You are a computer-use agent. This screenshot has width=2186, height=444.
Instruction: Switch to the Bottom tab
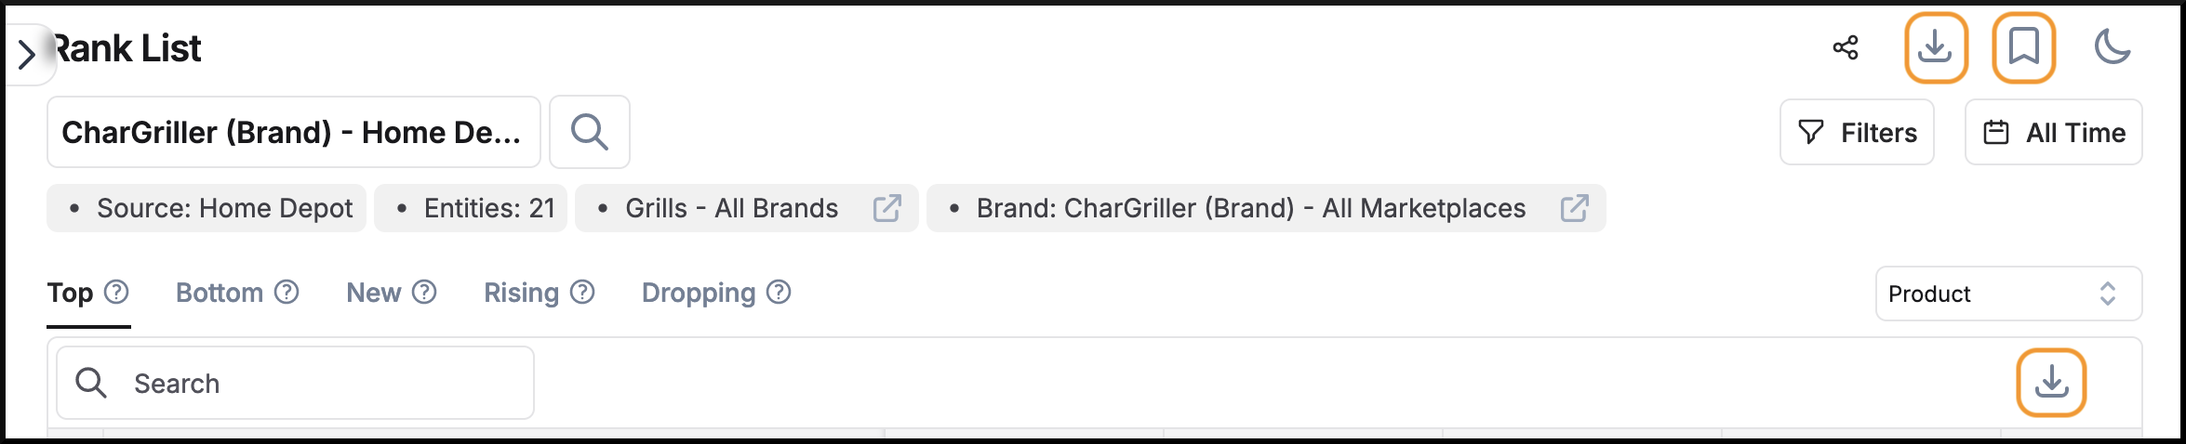click(220, 293)
